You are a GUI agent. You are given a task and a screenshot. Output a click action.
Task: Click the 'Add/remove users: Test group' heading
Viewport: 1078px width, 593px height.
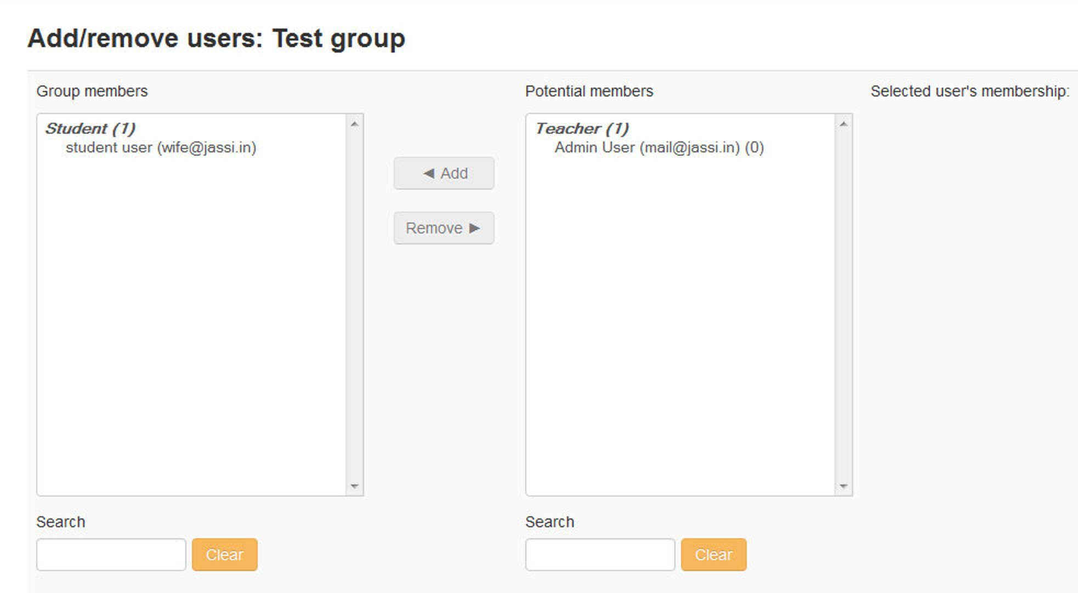[x=217, y=37]
